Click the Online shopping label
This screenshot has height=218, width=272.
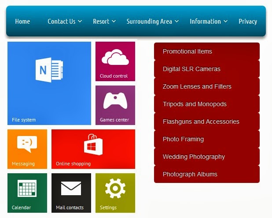tap(73, 164)
